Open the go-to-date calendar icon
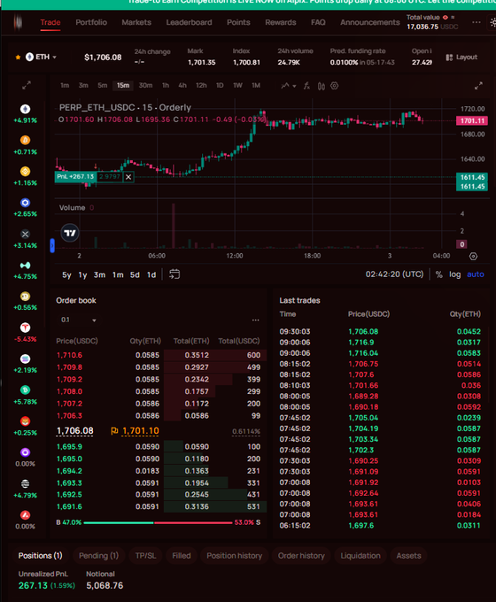Image resolution: width=496 pixels, height=602 pixels. coord(174,274)
